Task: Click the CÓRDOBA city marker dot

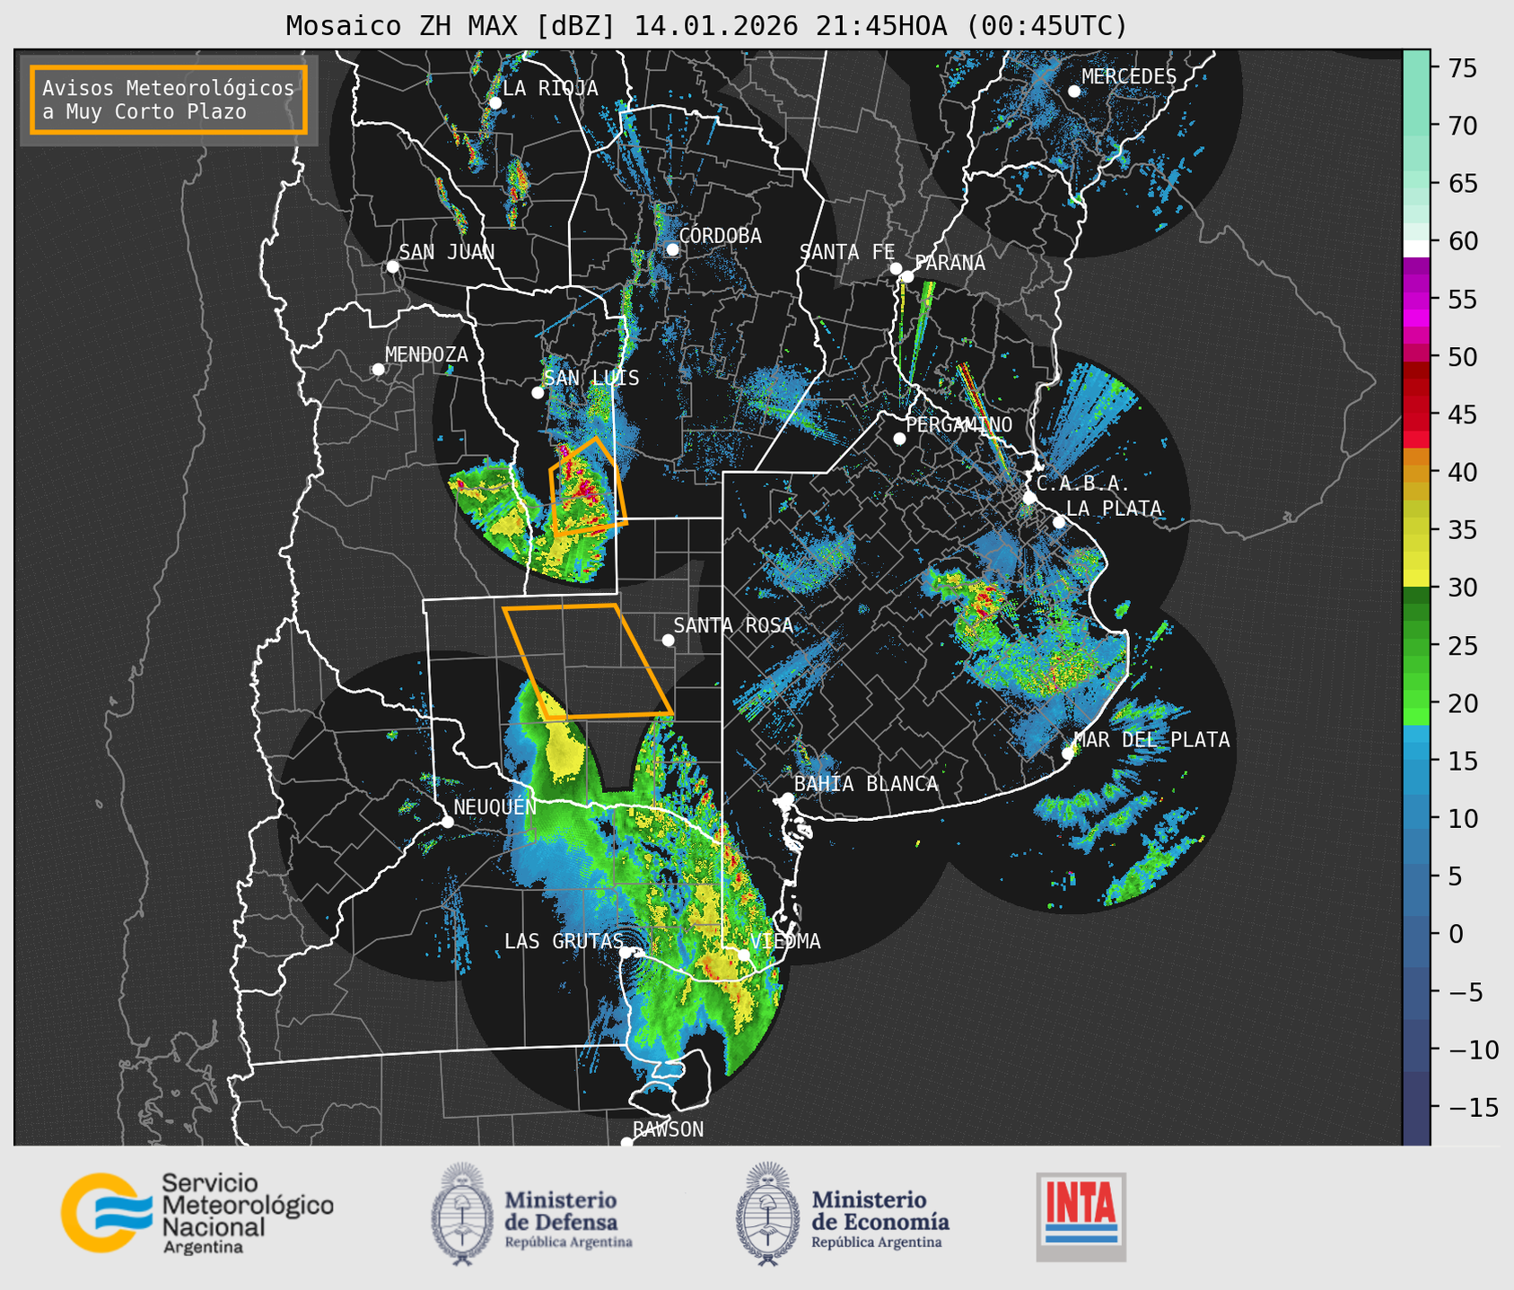Action: (x=672, y=249)
